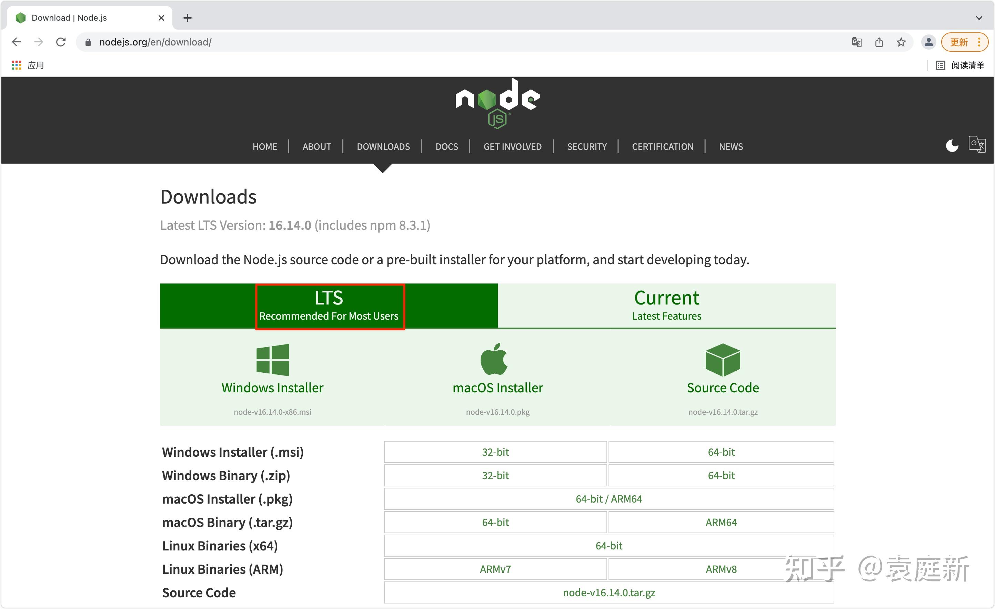Image resolution: width=995 pixels, height=609 pixels.
Task: Open the tab list chevron at top right
Action: pos(979,18)
